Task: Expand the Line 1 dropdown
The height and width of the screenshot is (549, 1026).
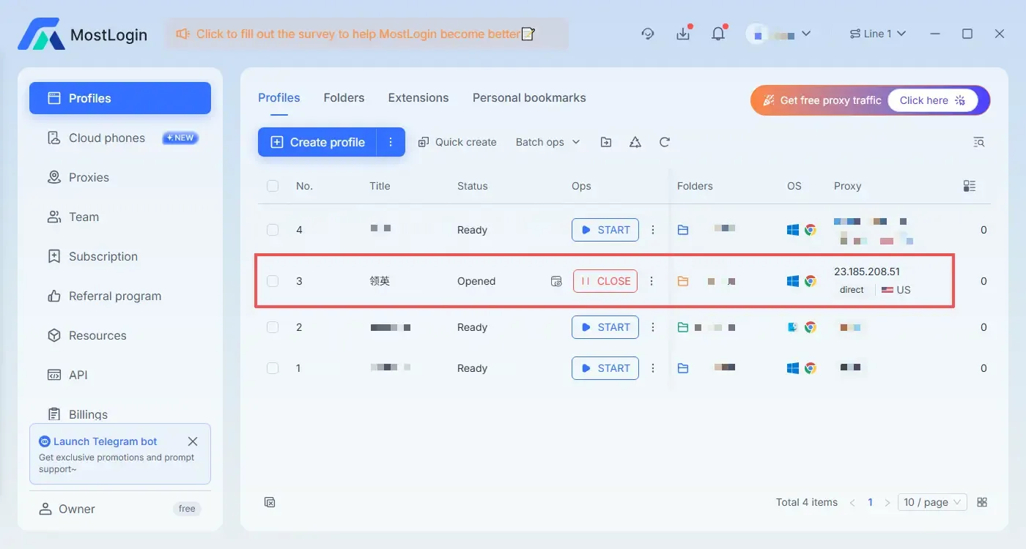Action: [x=877, y=33]
